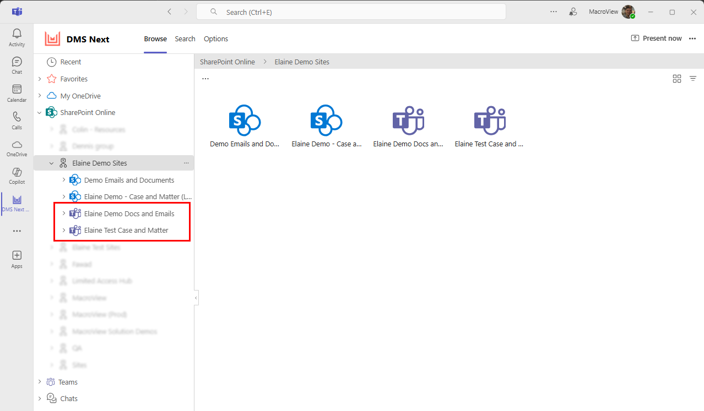Open the ellipsis menu above tiles
Viewport: 704px width, 411px height.
click(x=205, y=79)
